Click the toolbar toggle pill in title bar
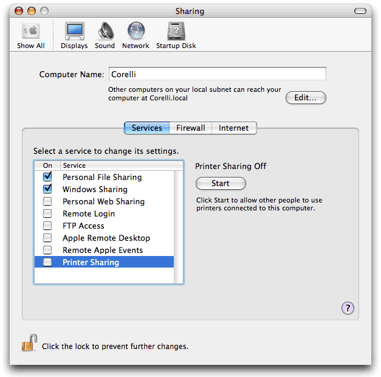381x377 pixels. click(x=362, y=11)
